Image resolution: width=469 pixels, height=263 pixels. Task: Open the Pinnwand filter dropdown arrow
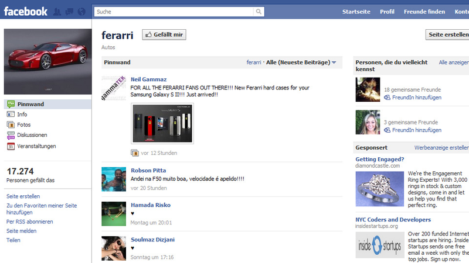point(334,63)
